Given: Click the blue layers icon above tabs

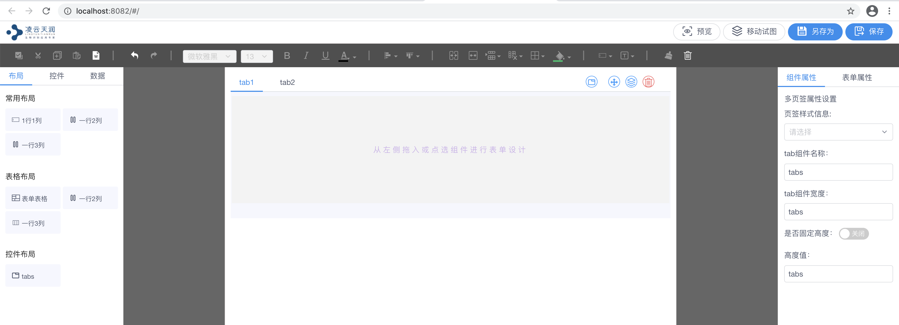Looking at the screenshot, I should point(631,82).
